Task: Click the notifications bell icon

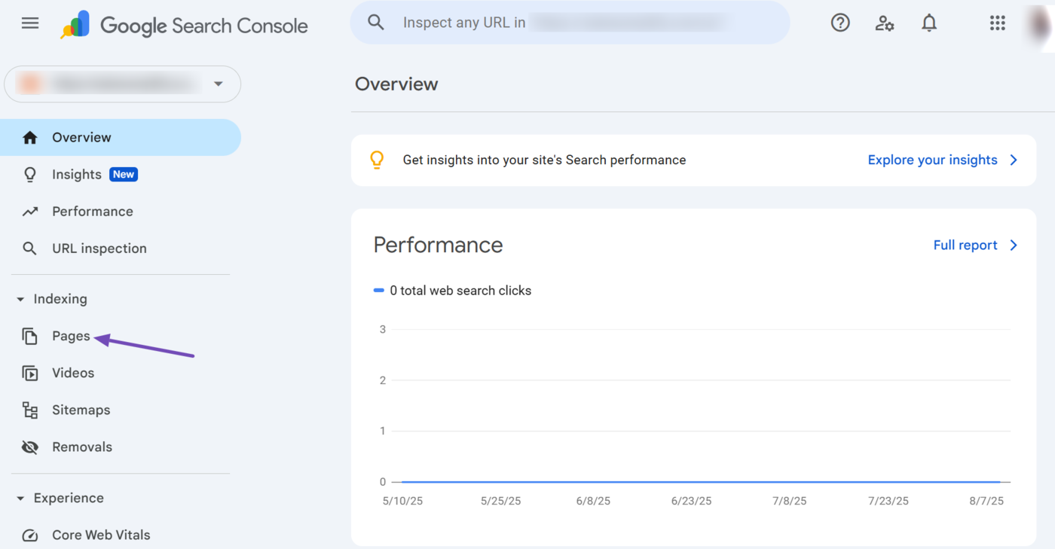Action: pos(929,23)
